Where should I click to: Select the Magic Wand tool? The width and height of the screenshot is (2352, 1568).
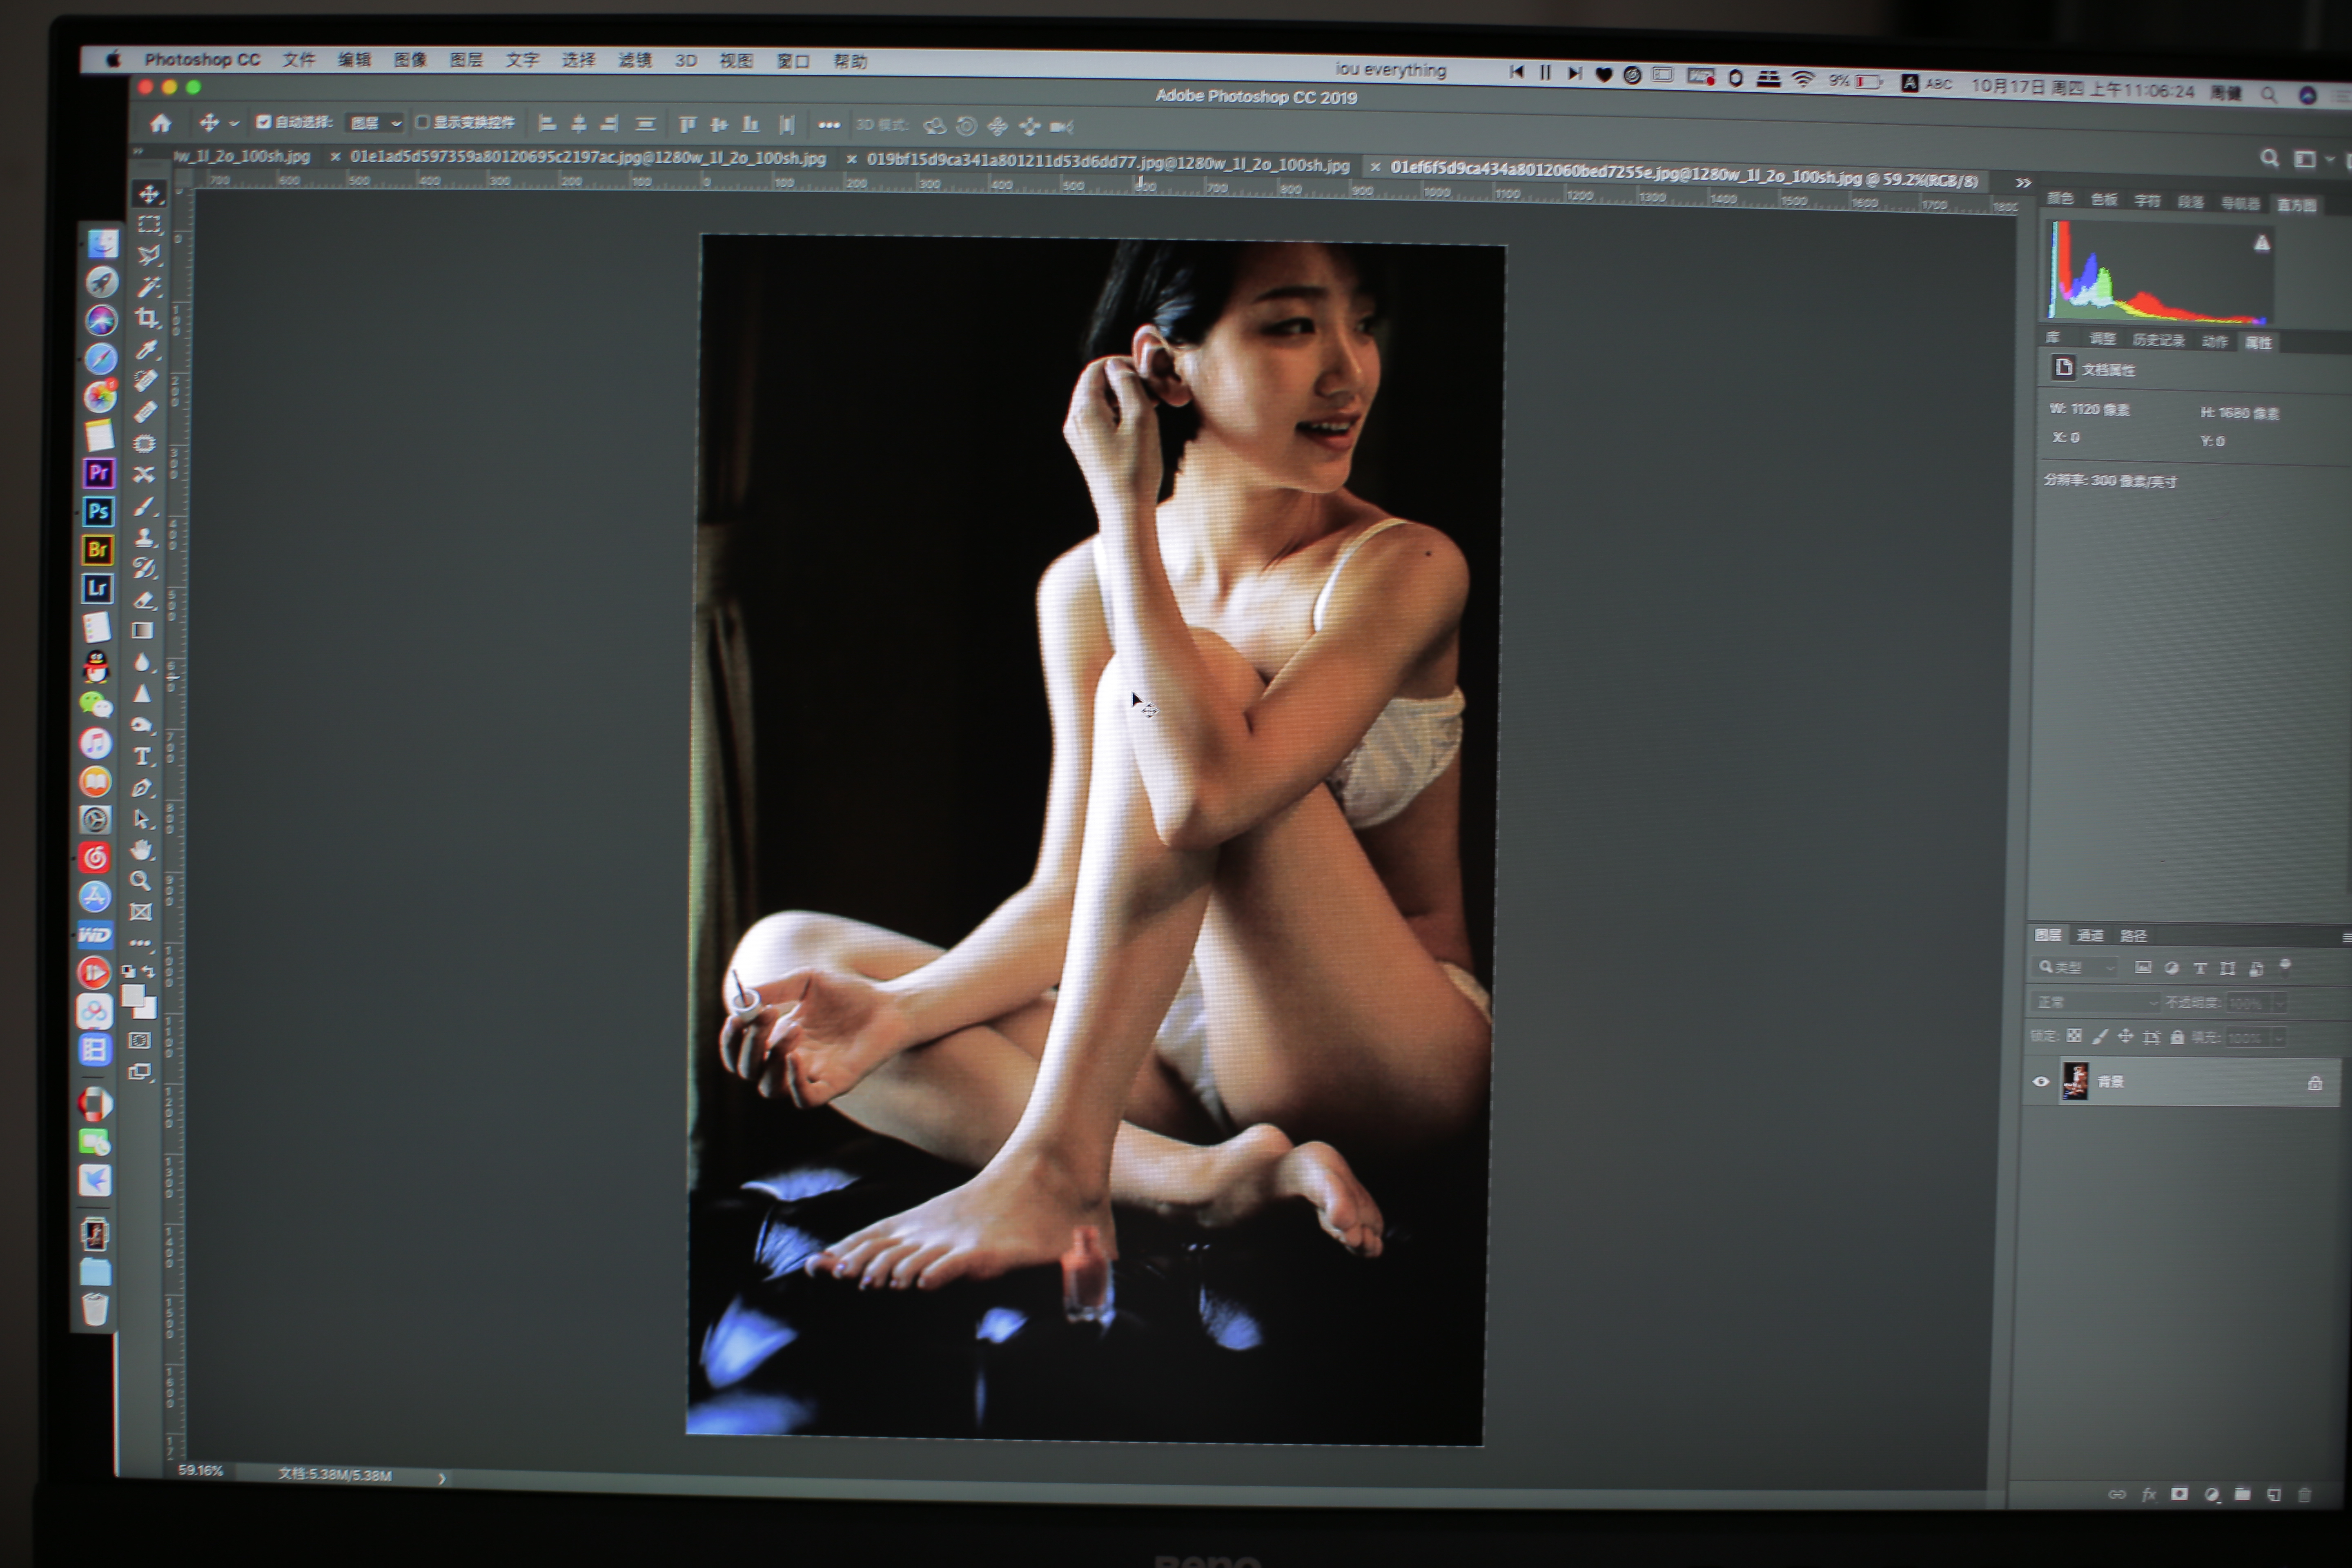point(149,287)
